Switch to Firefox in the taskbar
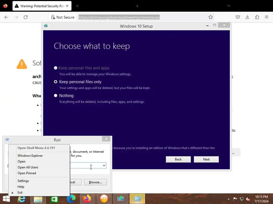This screenshot has width=273, height=204. [87, 199]
